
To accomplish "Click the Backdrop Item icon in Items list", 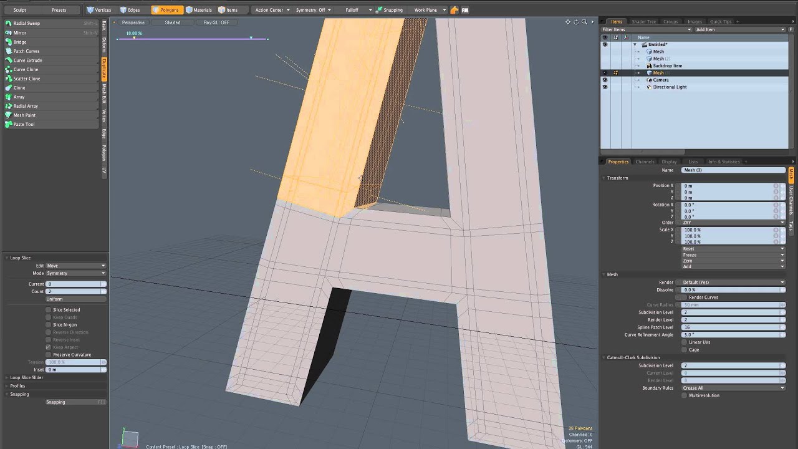I will point(649,65).
